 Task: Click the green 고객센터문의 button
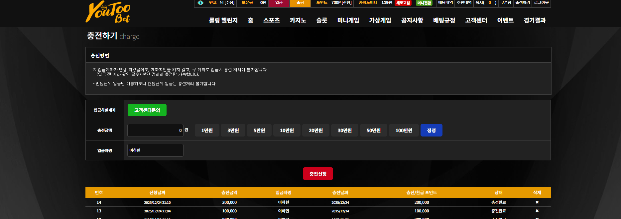(x=147, y=110)
